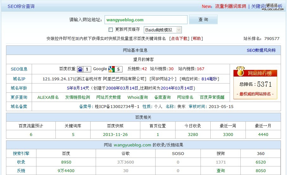Focus the website address input field
The height and width of the screenshot is (175, 287).
pyautogui.click(x=146, y=20)
